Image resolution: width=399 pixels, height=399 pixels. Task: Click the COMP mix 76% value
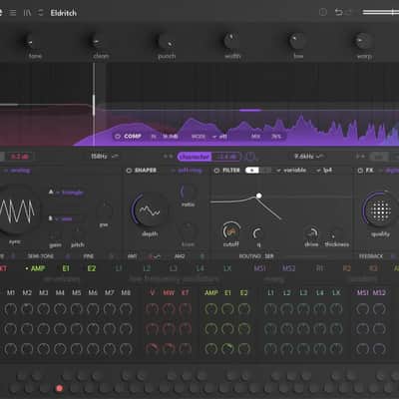pos(276,137)
